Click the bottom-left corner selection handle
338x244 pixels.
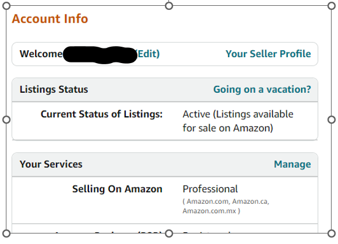point(6,233)
